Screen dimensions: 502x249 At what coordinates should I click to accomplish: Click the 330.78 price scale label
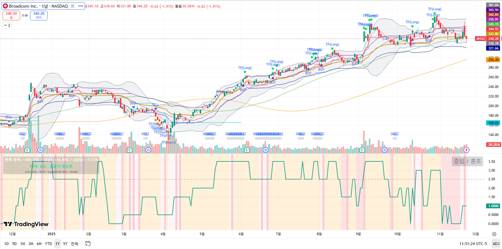point(493,44)
